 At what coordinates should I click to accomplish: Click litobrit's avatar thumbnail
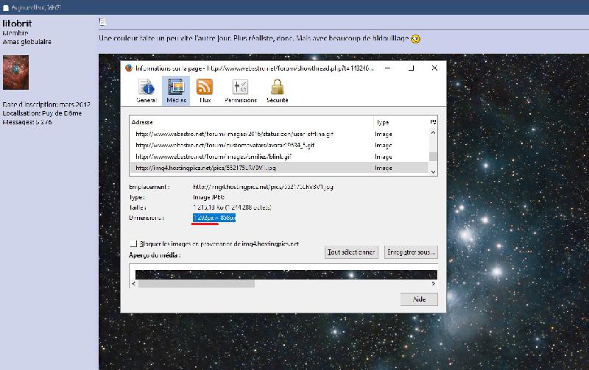point(15,72)
